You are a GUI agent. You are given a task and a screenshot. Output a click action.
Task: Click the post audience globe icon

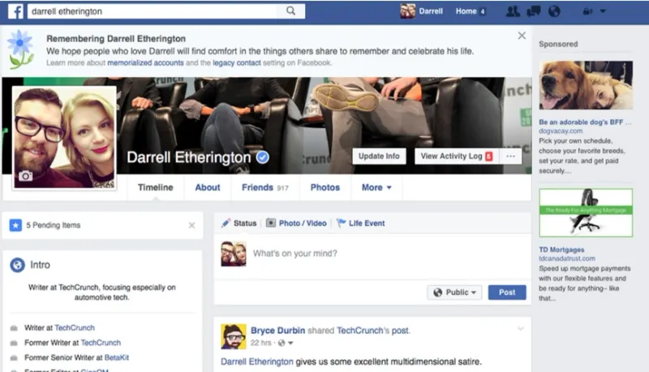tap(282, 343)
